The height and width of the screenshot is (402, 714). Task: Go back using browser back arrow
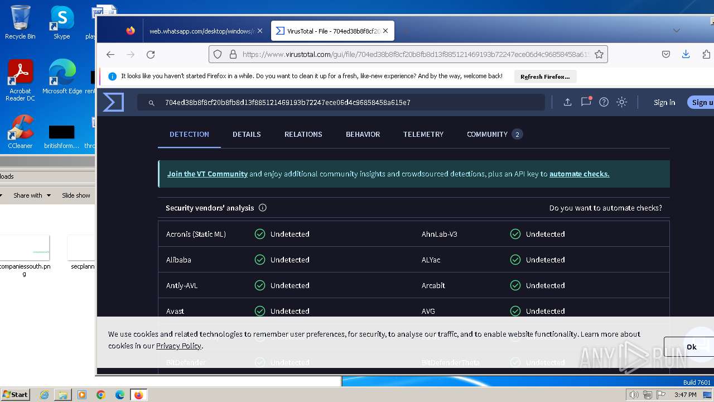110,54
